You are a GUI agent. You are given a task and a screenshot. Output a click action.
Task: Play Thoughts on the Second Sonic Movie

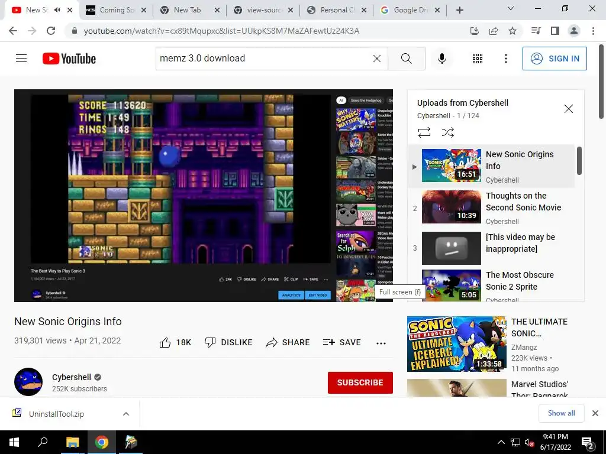(492, 207)
